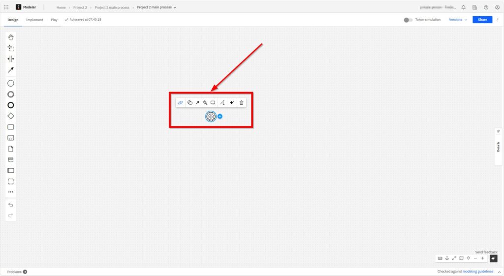Screen dimensions: 504x276
Task: Add a Data Store reference element
Action: pos(11,159)
